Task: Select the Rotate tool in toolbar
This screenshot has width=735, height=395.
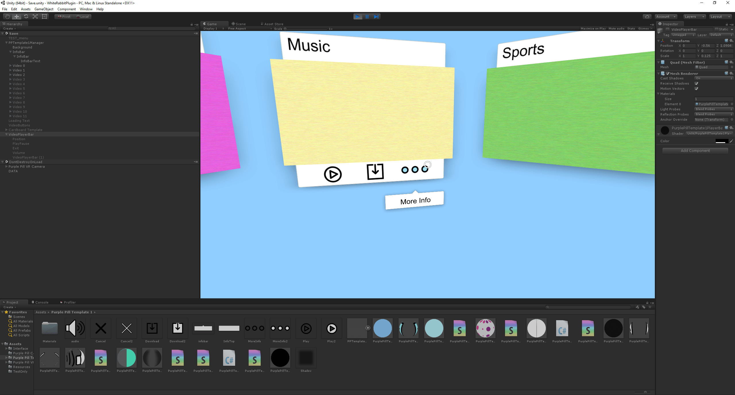Action: (x=26, y=17)
